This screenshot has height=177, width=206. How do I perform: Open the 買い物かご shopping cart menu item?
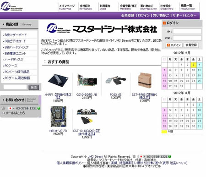148,7
